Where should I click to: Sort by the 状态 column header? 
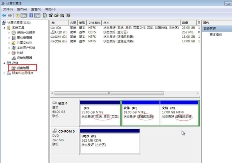(141, 23)
